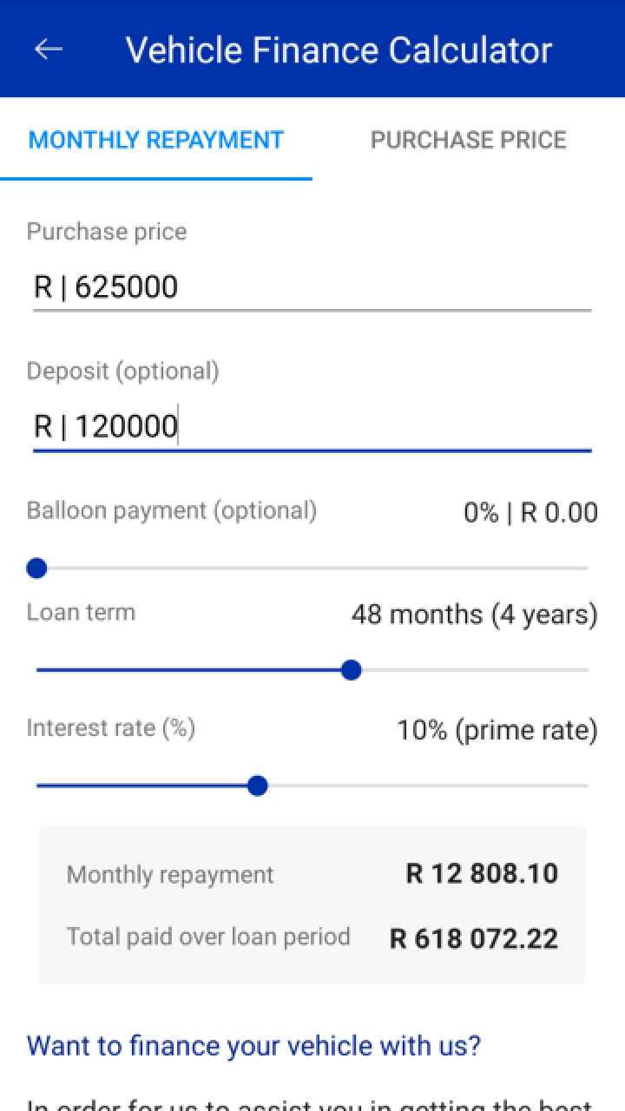Open the Purchase Price tab
Image resolution: width=625 pixels, height=1111 pixels.
[468, 141]
